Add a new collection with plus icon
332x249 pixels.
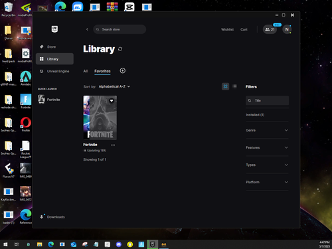point(123,70)
